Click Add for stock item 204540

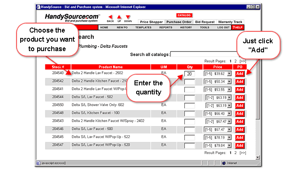point(240,74)
